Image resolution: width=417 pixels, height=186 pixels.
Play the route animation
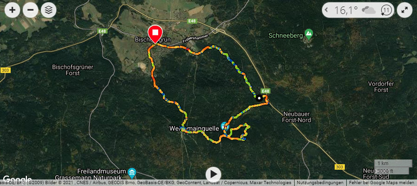pos(213,174)
